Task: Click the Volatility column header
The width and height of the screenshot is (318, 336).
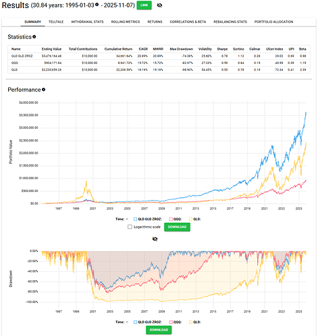Action: click(205, 49)
